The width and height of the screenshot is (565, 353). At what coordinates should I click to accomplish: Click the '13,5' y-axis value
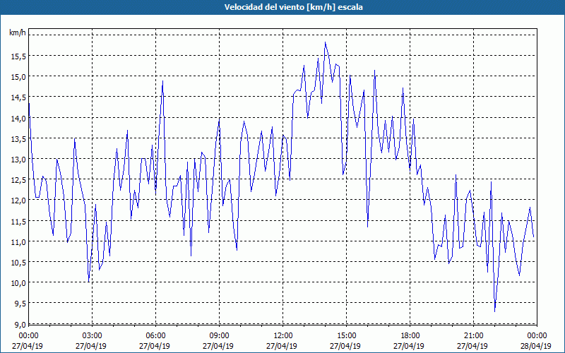point(18,138)
